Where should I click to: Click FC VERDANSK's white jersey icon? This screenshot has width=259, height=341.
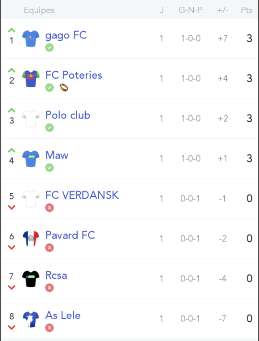tap(31, 199)
